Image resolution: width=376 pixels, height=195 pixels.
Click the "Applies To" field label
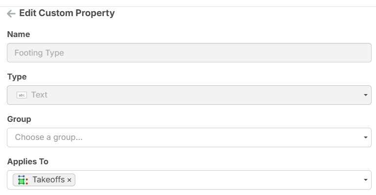pyautogui.click(x=27, y=161)
